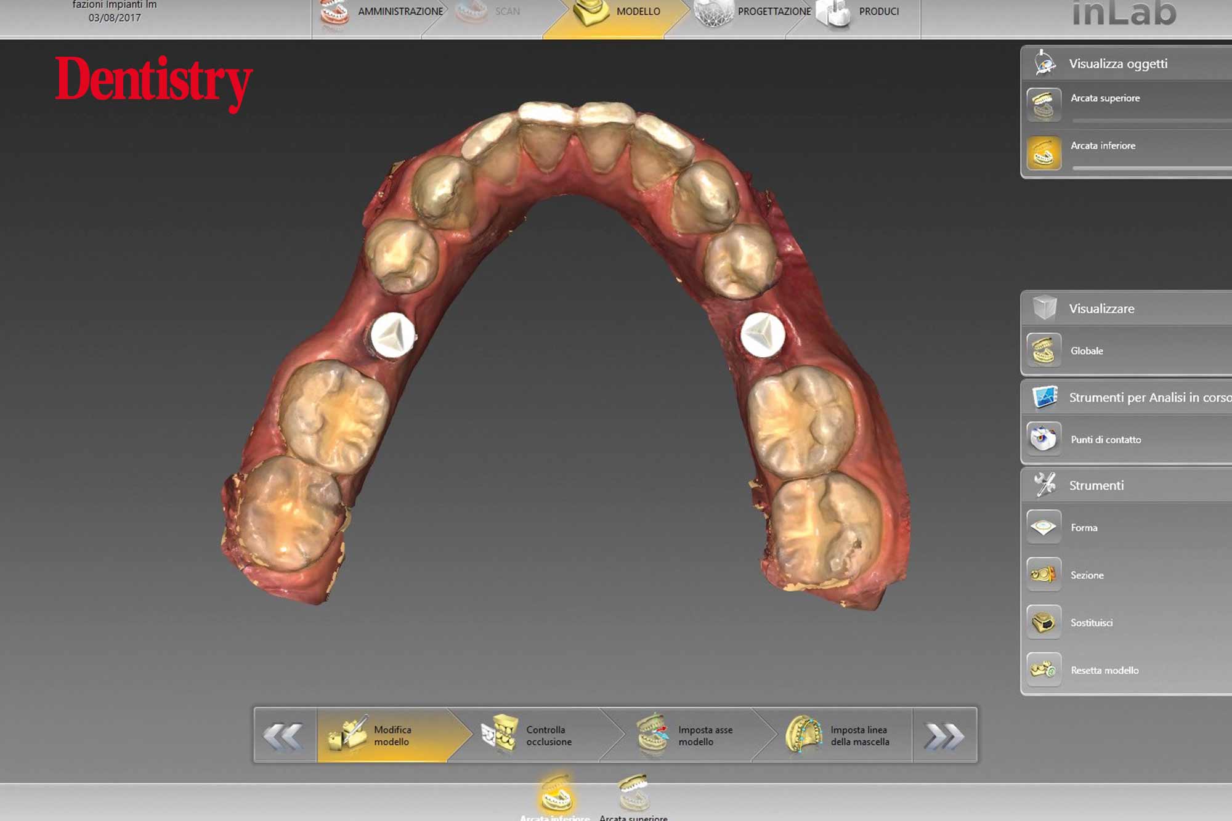
Task: Click the Arcata superiore label text
Action: pos(1105,98)
